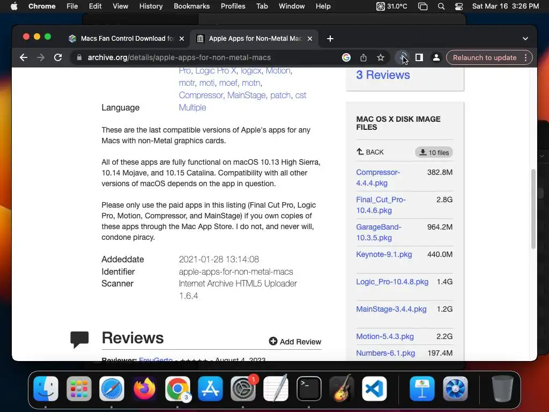The image size is (549, 412).
Task: Download all 10 files button
Action: [x=434, y=152]
